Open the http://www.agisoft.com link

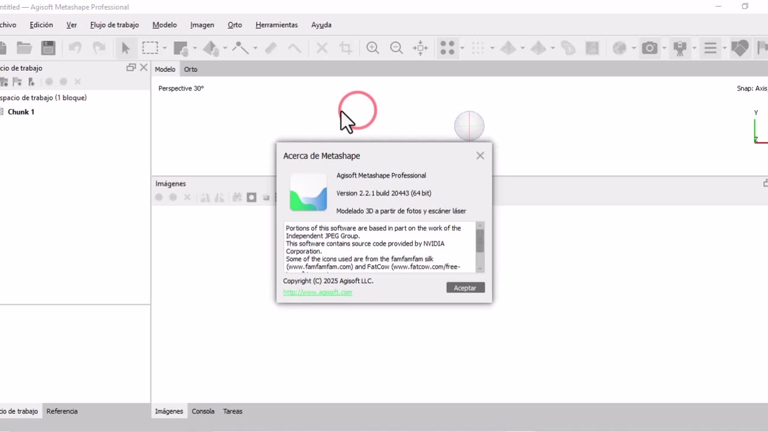317,292
